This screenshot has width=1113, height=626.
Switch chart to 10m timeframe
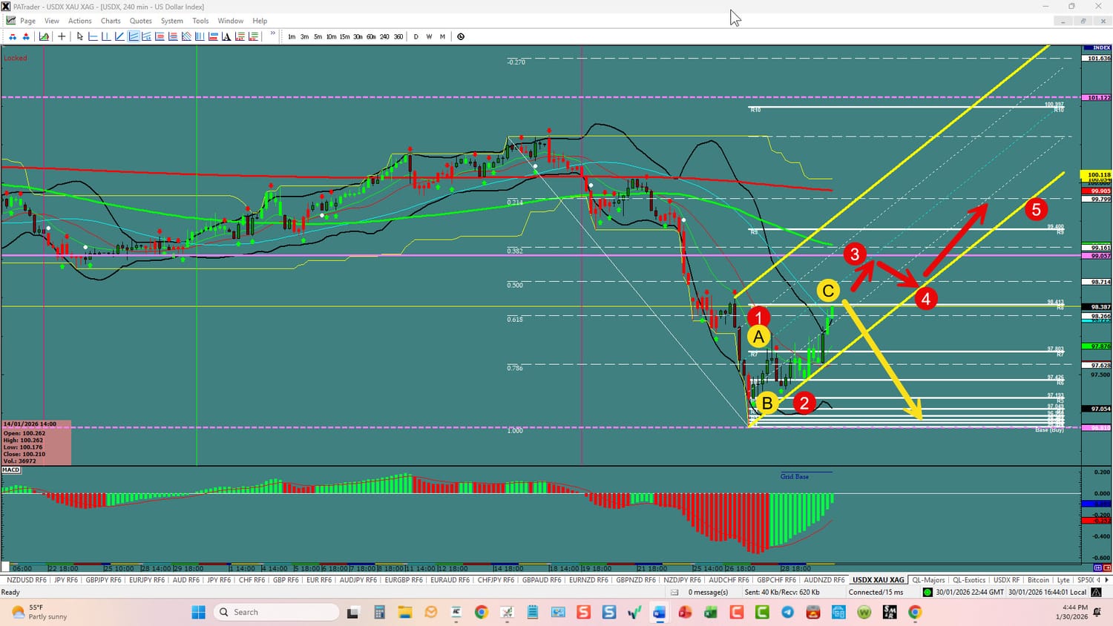[332, 36]
